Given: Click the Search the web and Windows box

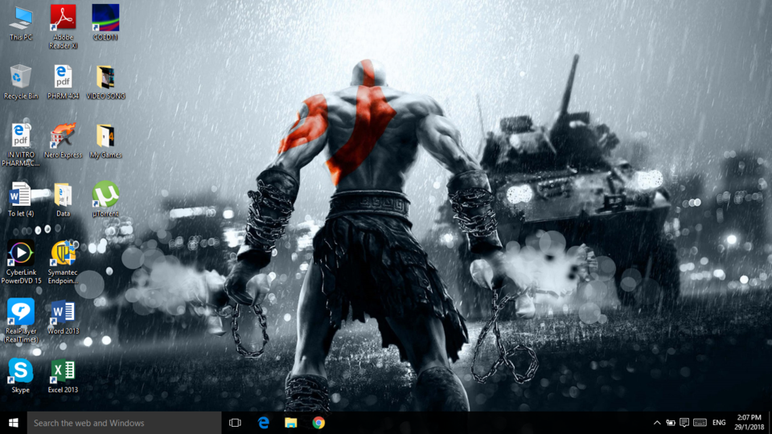Looking at the screenshot, I should 124,423.
